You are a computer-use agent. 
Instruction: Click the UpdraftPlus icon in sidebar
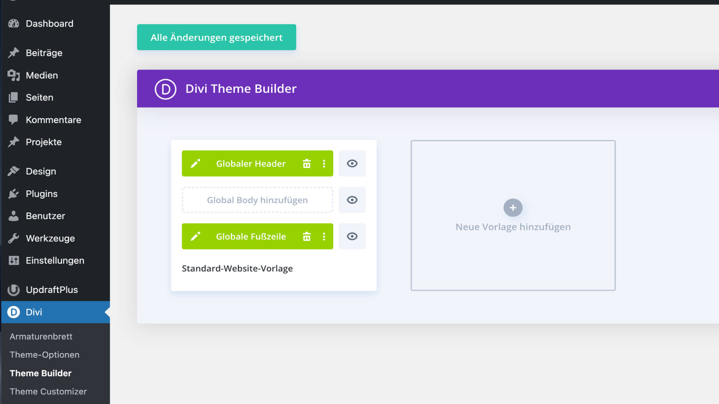pos(13,290)
